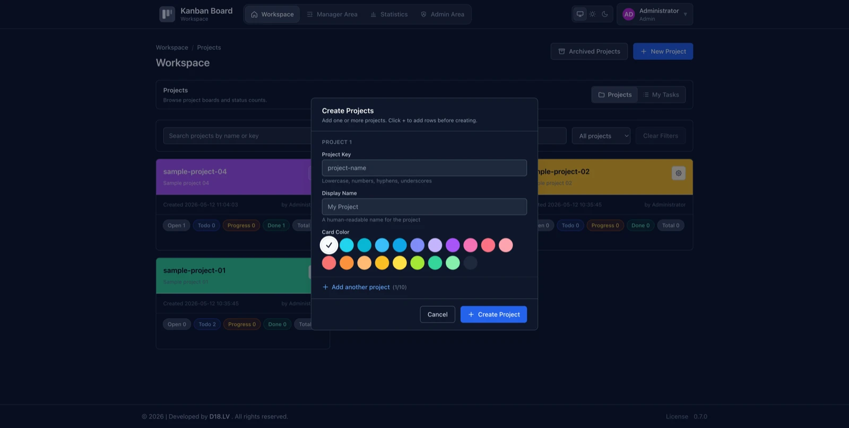Open the Statistics tab
This screenshot has width=849, height=428.
[x=389, y=14]
